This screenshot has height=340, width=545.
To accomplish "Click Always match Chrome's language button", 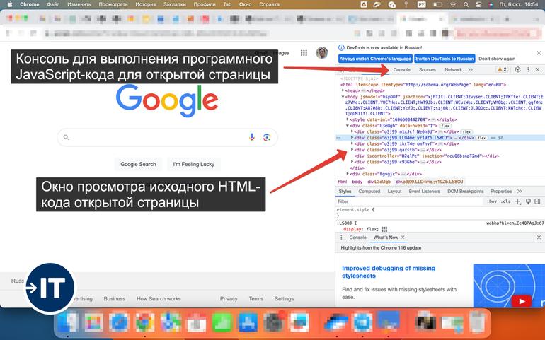I will 375,59.
